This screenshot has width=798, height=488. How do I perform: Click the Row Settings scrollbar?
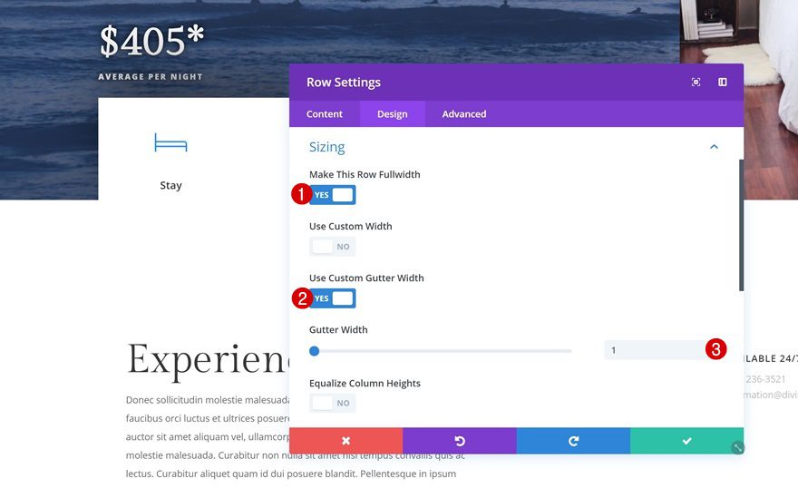click(x=741, y=227)
